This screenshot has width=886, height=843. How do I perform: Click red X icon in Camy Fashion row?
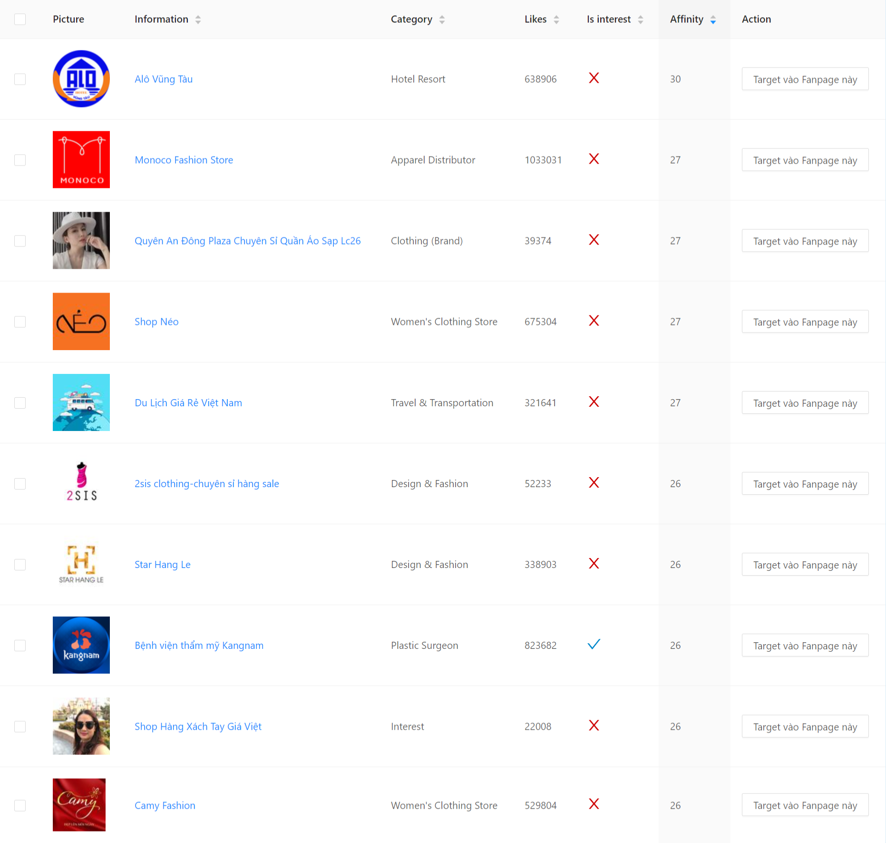tap(594, 804)
